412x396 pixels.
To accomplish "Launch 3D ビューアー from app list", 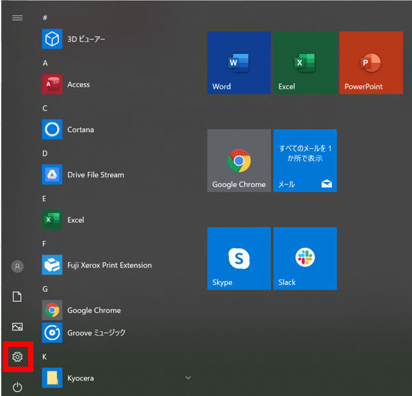I will coord(117,39).
